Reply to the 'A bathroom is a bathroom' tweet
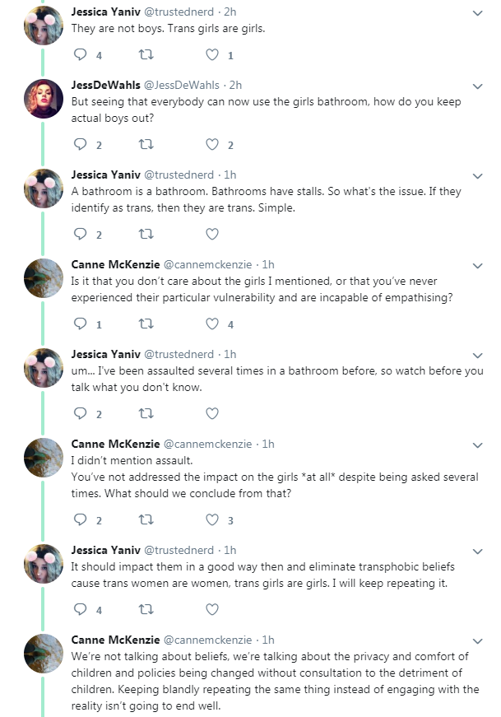The image size is (501, 717). click(81, 234)
